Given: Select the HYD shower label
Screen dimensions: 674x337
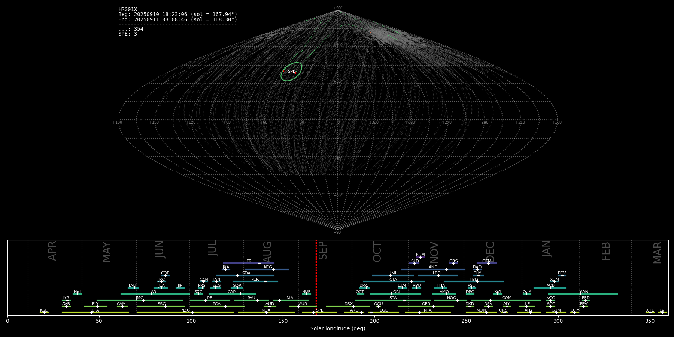Looking at the screenshot, I should [x=474, y=280].
